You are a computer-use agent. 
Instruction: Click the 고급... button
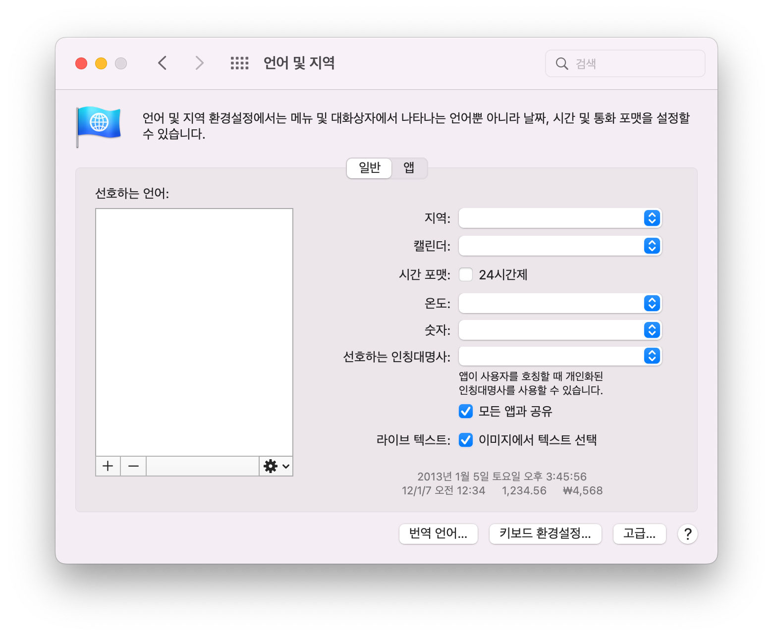[x=640, y=534]
